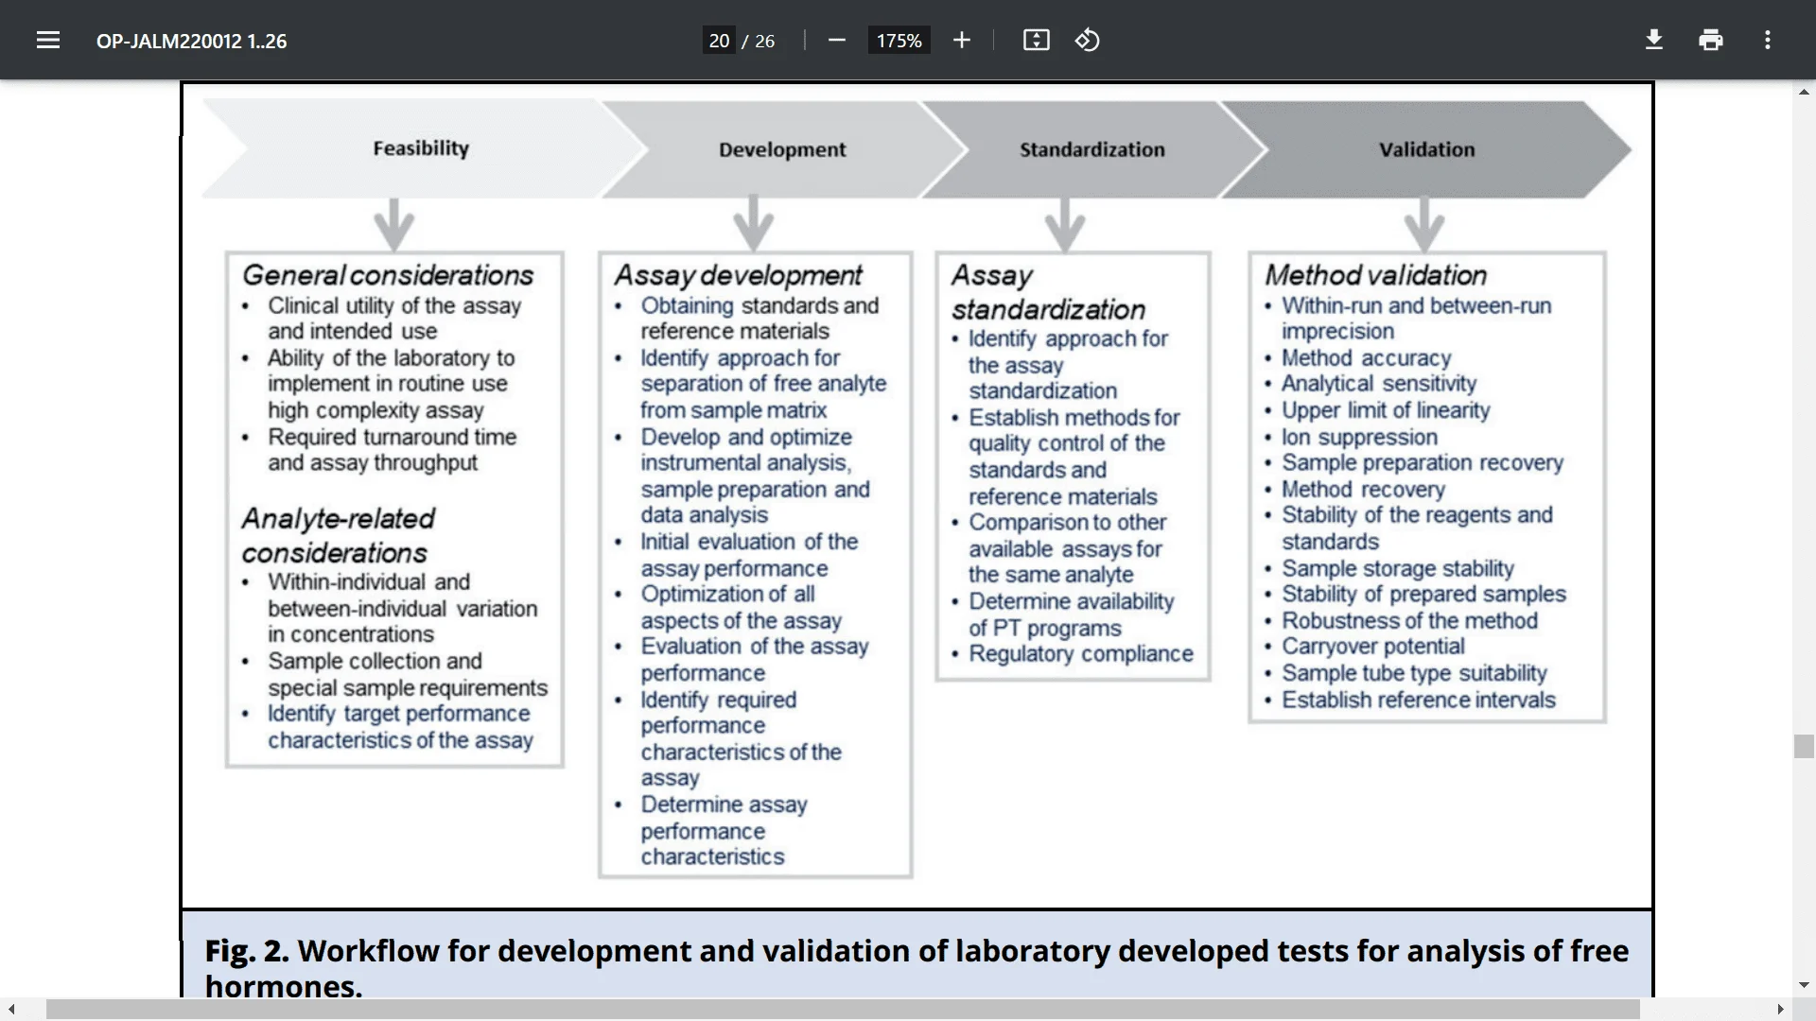
Task: Edit the current page number field
Action: pos(719,41)
